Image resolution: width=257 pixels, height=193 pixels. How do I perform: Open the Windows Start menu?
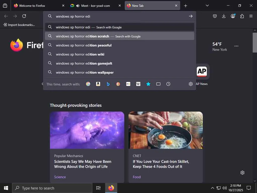[x=6, y=188]
